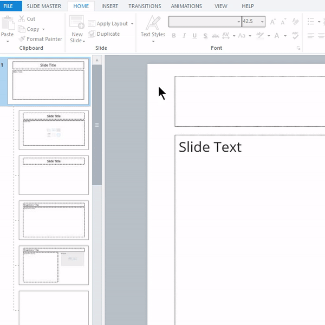Click the Bullets list icon
This screenshot has width=325, height=325.
click(310, 21)
